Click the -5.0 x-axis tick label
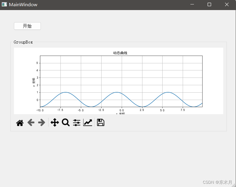Image resolution: width=236 pixels, height=187 pixels. (81, 110)
